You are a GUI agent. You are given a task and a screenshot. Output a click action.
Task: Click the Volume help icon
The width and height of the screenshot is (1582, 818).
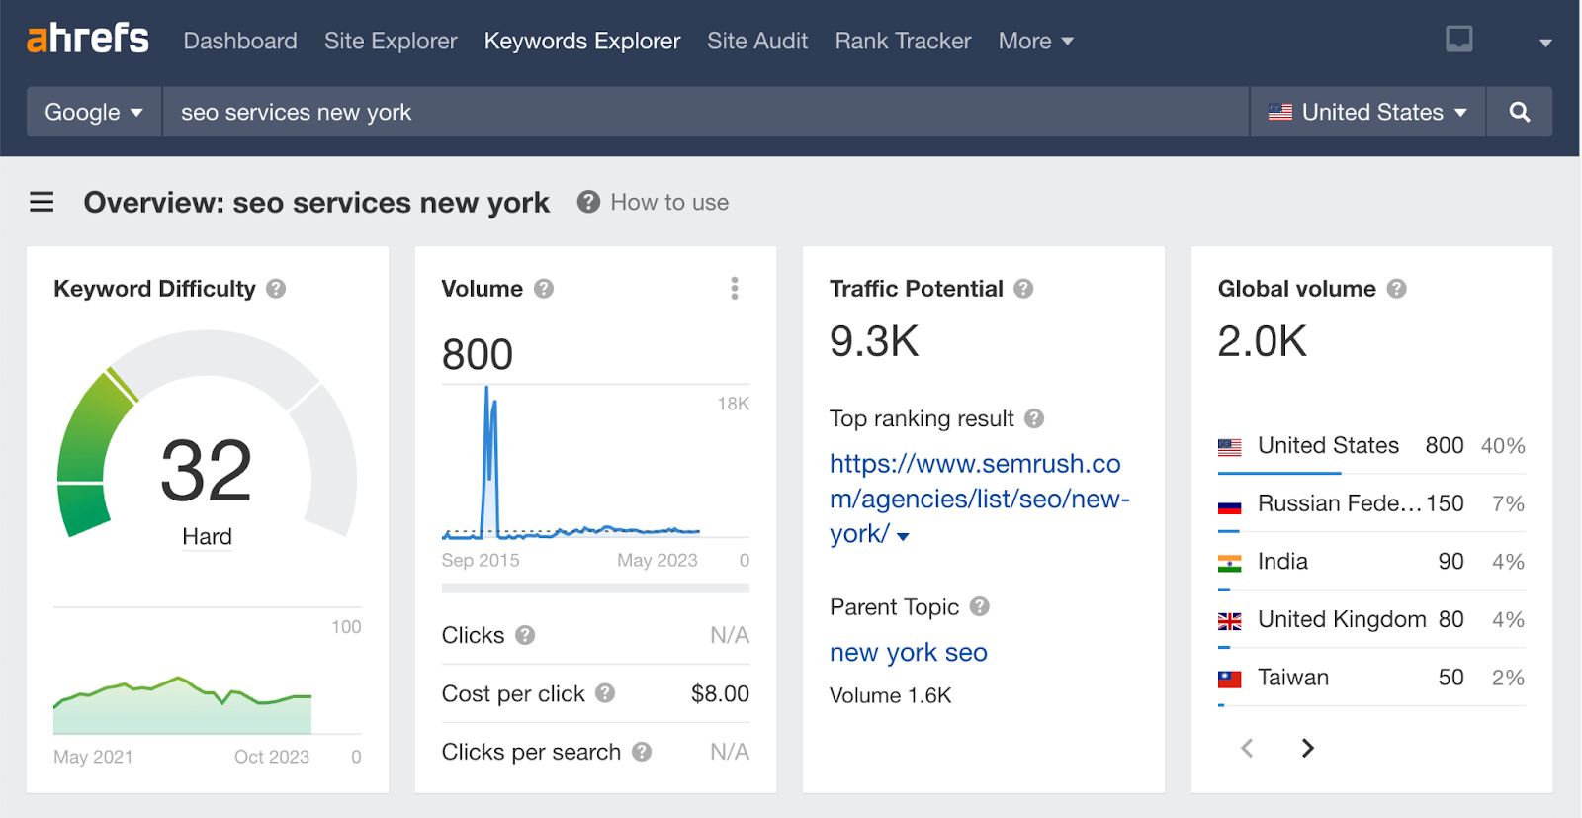pos(544,289)
